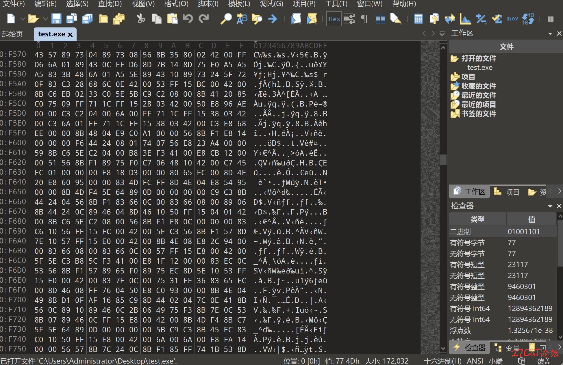Expand the 收藏的文件 folder
Image resolution: width=563 pixels, height=365 pixels.
tap(473, 86)
